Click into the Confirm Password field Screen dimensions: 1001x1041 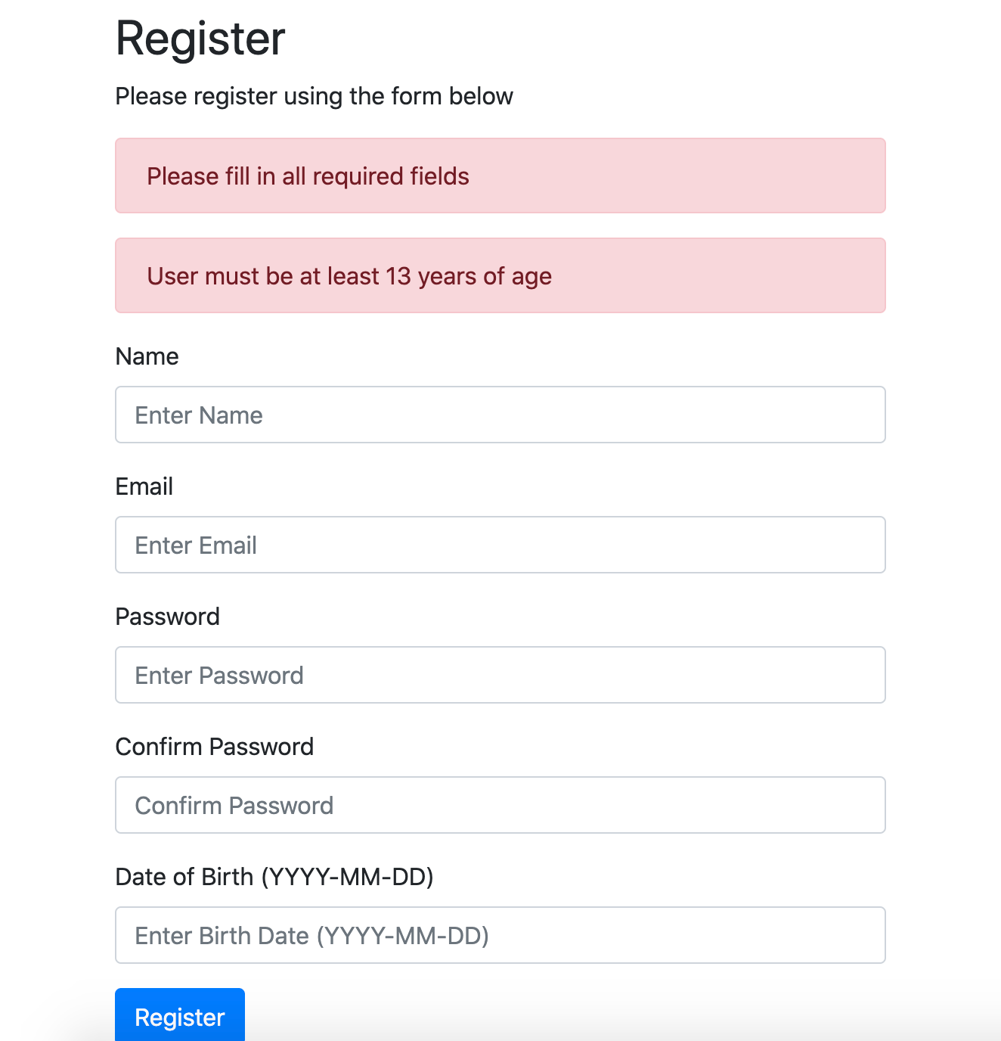[499, 805]
